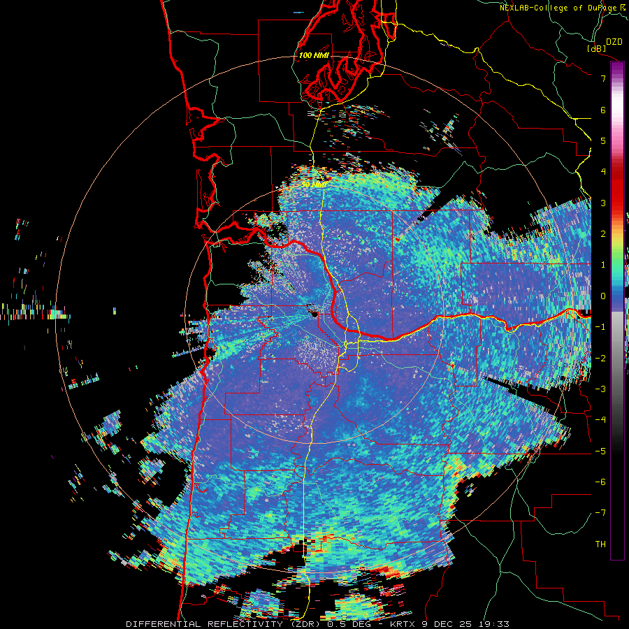Click the color scale bar at 0 dB blue
This screenshot has height=629, width=629.
(617, 296)
